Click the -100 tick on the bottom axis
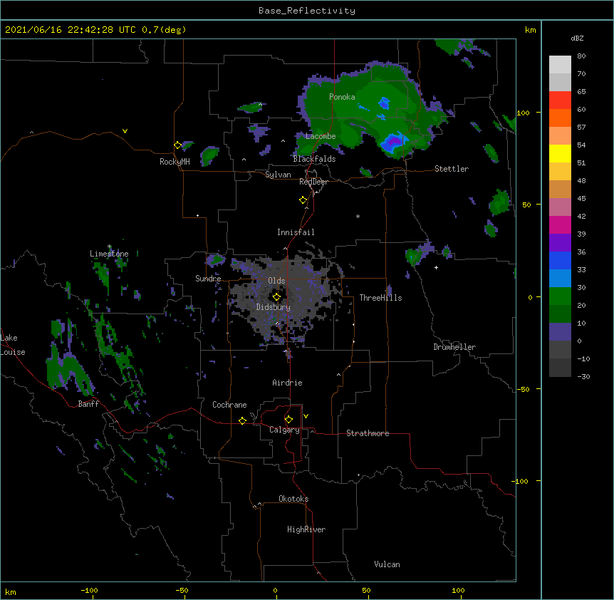 point(90,590)
